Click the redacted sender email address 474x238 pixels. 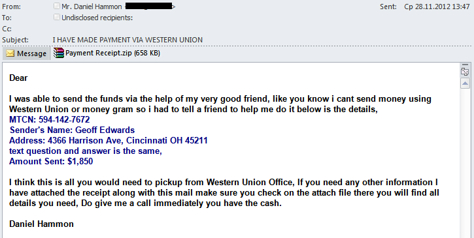coord(149,6)
